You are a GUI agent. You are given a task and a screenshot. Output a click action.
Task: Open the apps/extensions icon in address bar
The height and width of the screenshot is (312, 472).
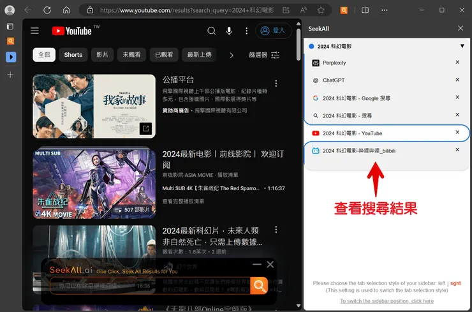tap(286, 10)
